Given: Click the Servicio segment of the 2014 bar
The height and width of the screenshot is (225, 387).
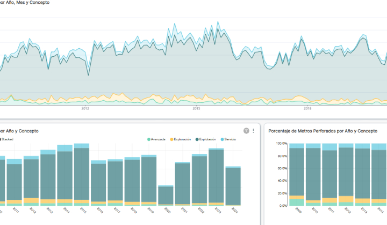Looking at the screenshot, I should [65, 148].
